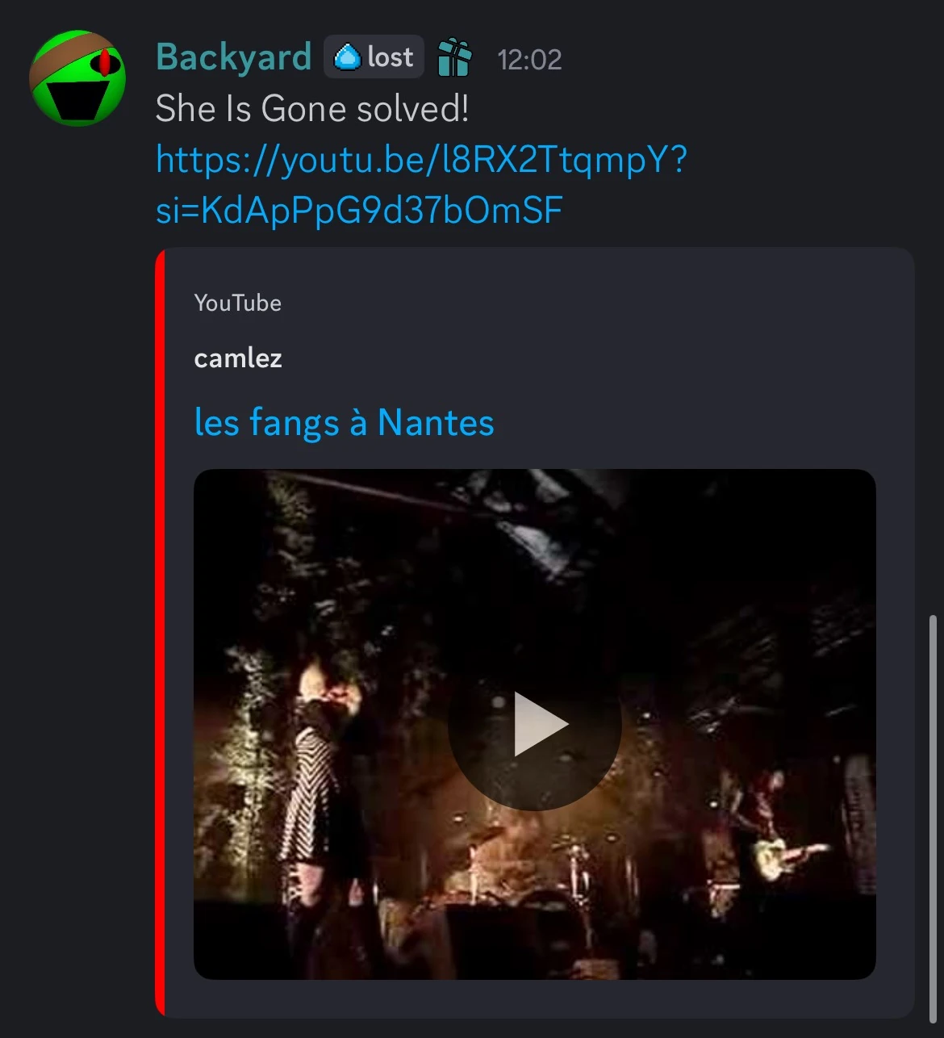Click the red eye on Backyard's avatar
Viewport: 944px width, 1038px height.
tap(105, 61)
